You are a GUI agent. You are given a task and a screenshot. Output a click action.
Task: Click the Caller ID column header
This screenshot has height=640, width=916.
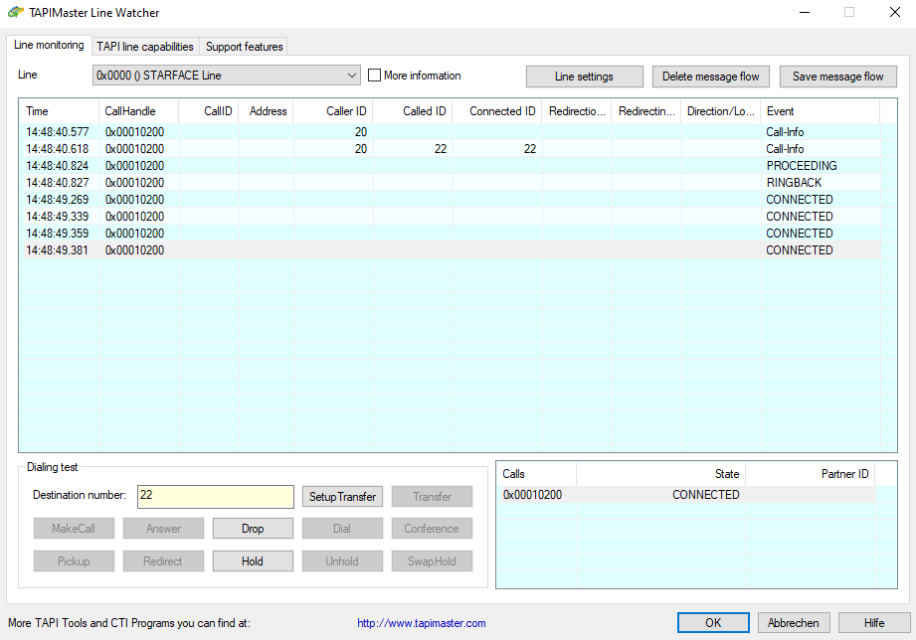coord(332,111)
